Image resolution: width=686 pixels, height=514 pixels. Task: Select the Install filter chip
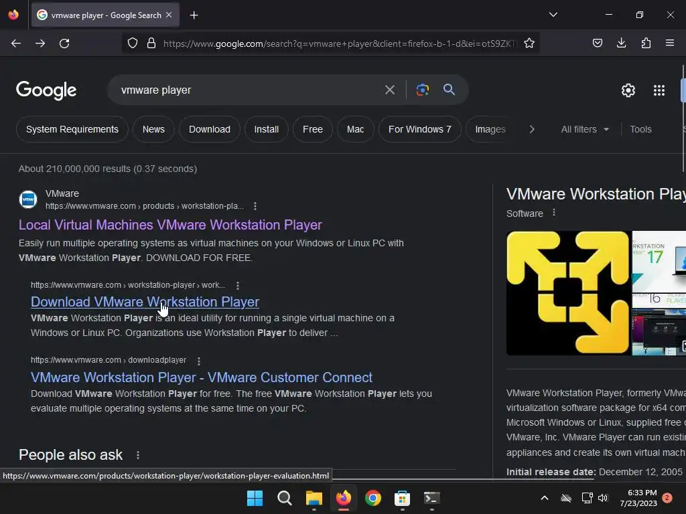(x=267, y=129)
